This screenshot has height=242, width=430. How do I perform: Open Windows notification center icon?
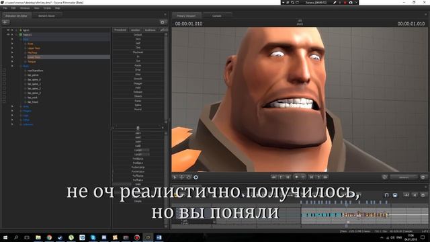pyautogui.click(x=423, y=237)
